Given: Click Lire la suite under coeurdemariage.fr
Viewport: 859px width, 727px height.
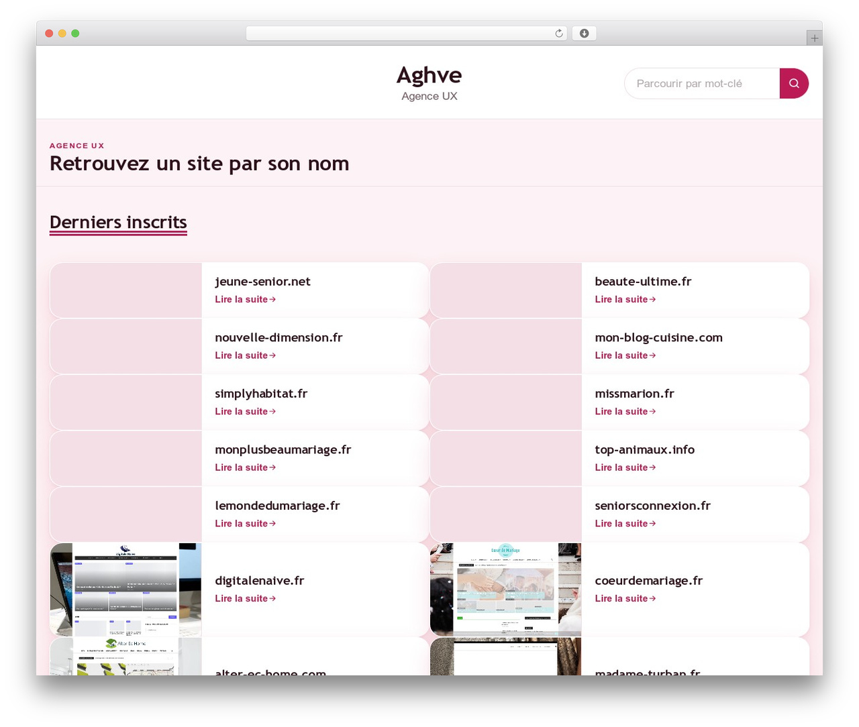Looking at the screenshot, I should [x=625, y=598].
